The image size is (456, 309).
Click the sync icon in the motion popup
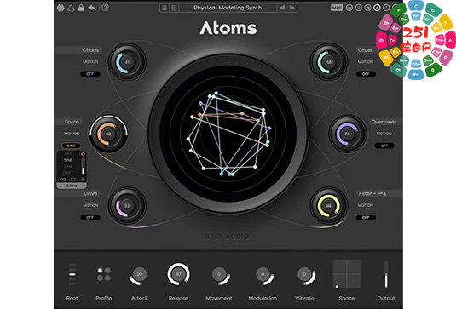pos(73,179)
